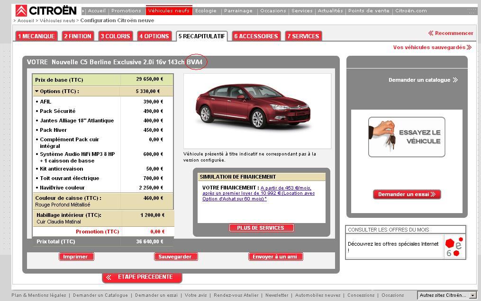Click the Prix total value 36 640,00 €
This screenshot has height=301, width=481.
pos(150,241)
